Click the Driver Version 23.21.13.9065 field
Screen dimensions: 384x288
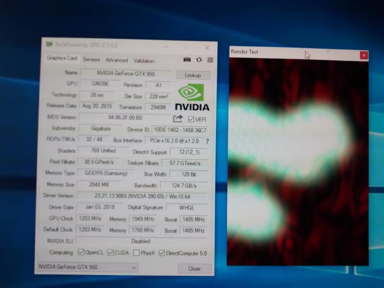click(142, 196)
